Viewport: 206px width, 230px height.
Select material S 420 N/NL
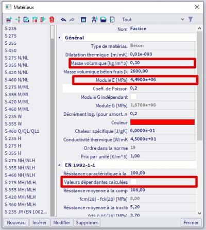pos(16,73)
